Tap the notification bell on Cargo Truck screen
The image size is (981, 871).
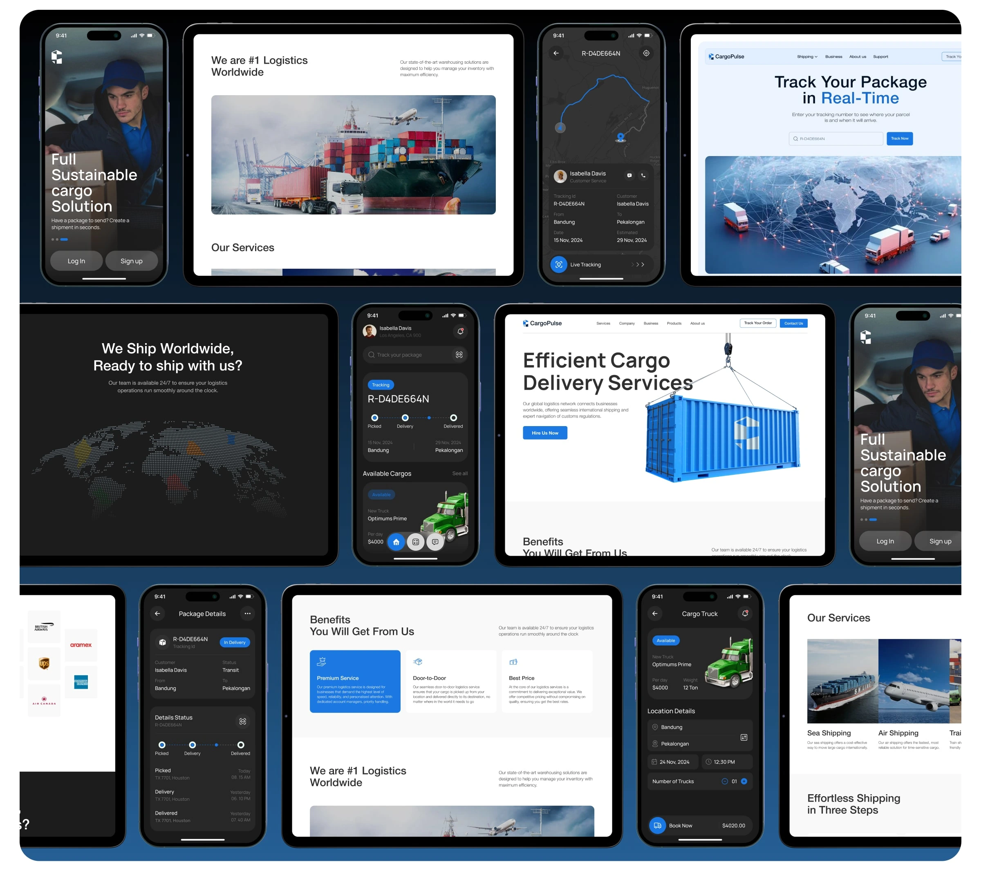745,614
